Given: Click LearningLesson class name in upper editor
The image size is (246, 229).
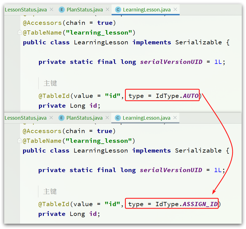Looking at the screenshot, I should point(101,42).
